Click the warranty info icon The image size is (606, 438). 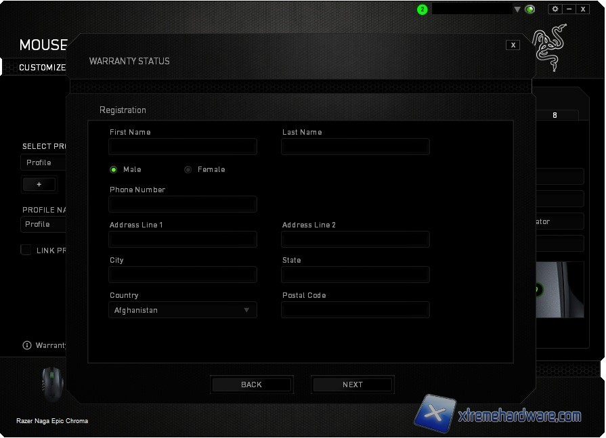click(27, 345)
